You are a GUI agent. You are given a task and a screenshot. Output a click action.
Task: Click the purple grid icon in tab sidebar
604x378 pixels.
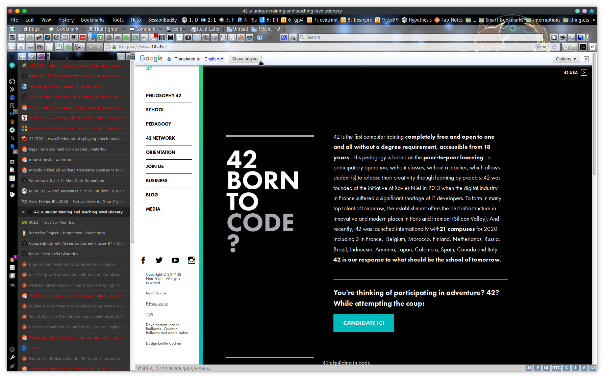(41, 56)
